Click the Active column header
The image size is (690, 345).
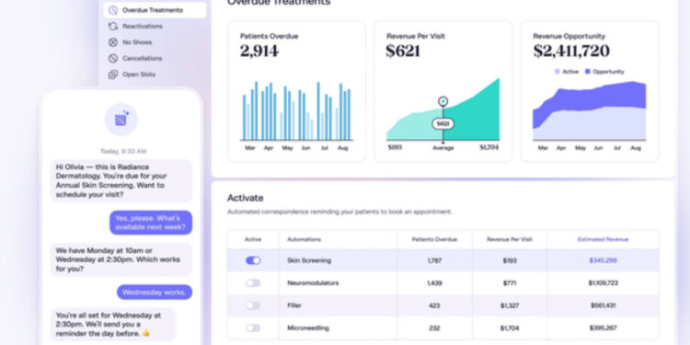[253, 239]
